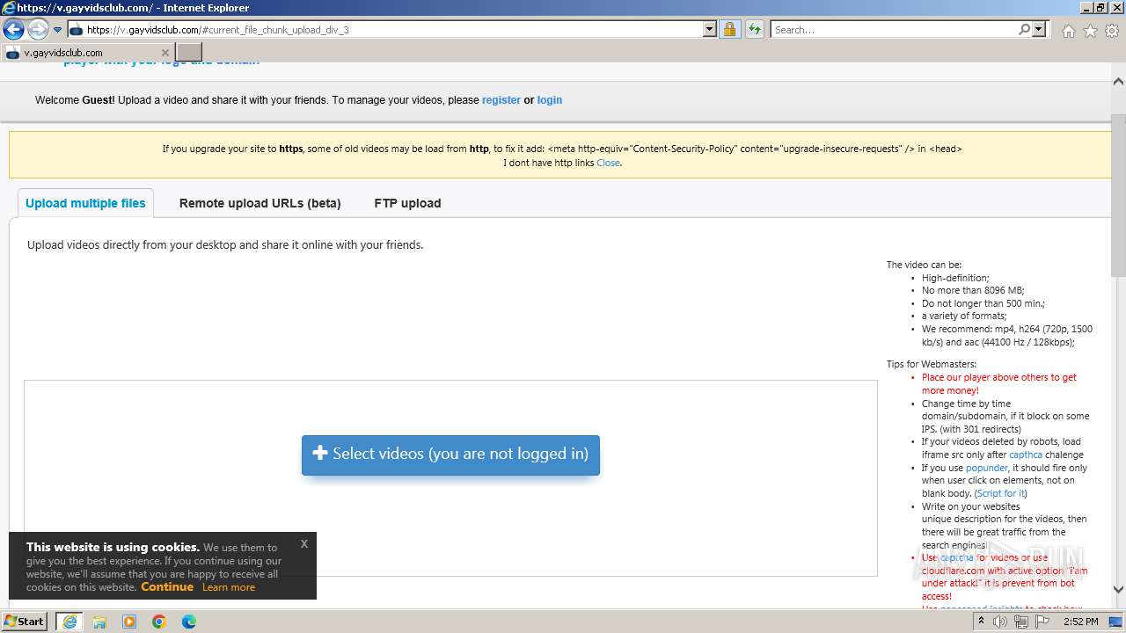Viewport: 1126px width, 633px height.
Task: Open Favorites star icon
Action: pyautogui.click(x=1090, y=31)
